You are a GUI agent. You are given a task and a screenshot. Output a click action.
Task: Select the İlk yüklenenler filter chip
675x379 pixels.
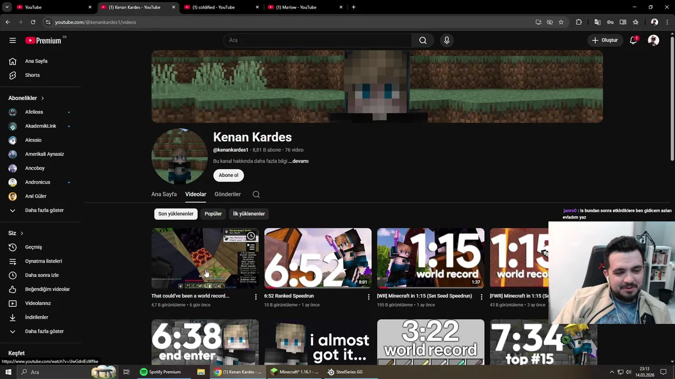(x=249, y=214)
